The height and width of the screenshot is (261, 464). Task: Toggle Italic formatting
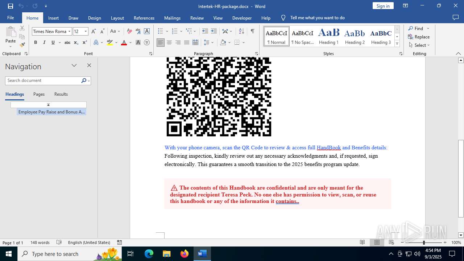click(44, 43)
